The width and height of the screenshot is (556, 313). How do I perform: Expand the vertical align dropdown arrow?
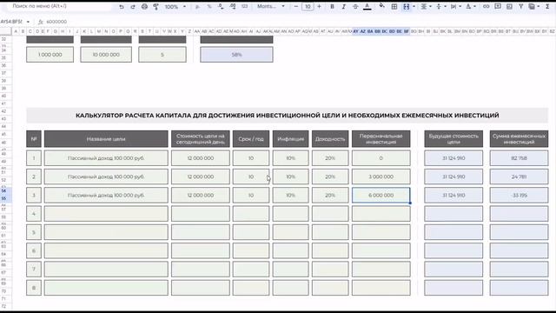(x=446, y=7)
